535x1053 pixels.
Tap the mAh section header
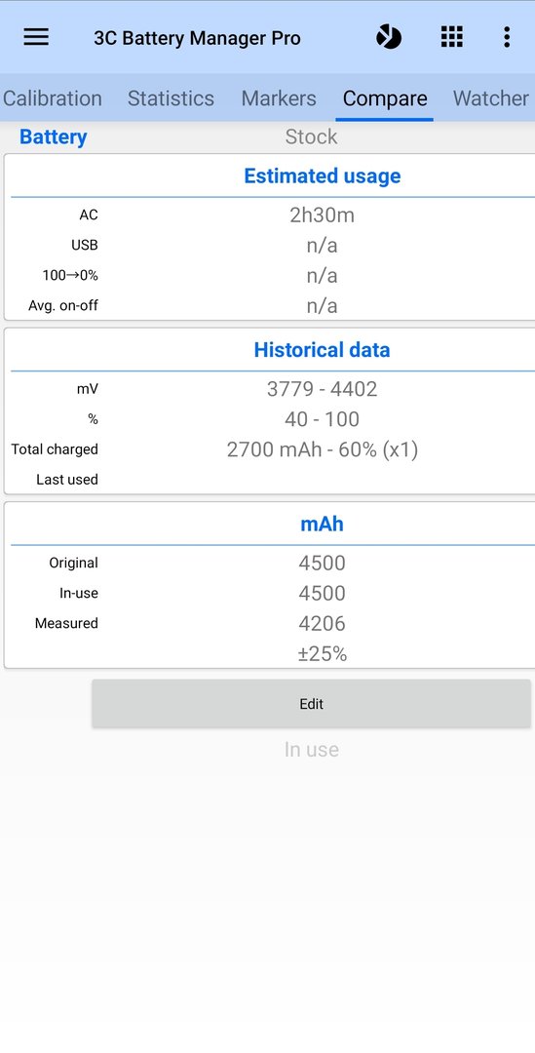click(323, 524)
